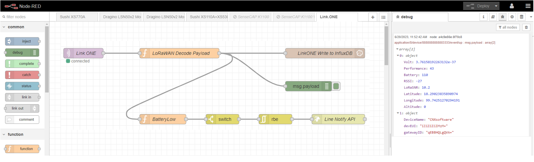Open the configuration nodes gear icon
Image resolution: width=534 pixels, height=162 pixels.
coord(512,17)
